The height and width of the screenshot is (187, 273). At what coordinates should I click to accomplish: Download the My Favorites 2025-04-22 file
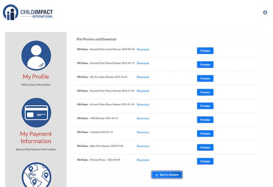[143, 77]
